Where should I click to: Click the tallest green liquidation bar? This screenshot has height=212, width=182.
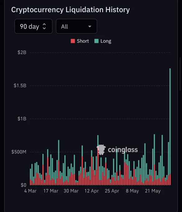coord(170,121)
